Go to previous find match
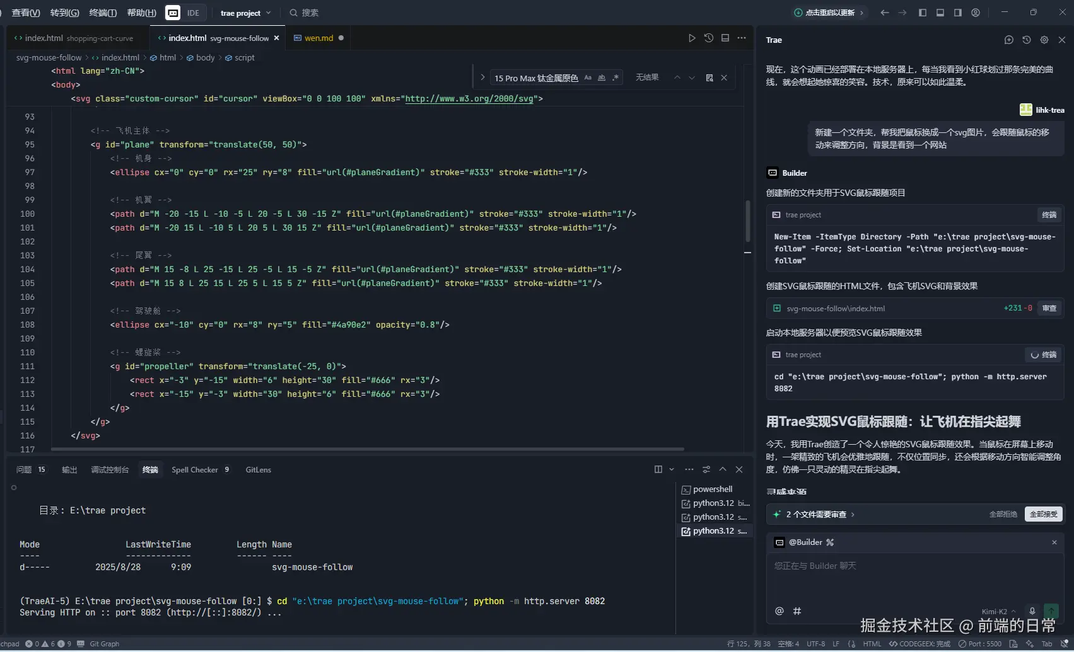The image size is (1074, 652). (x=677, y=77)
